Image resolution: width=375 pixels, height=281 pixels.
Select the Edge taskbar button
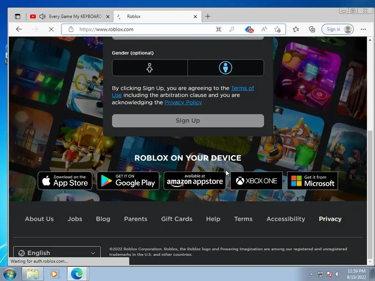[x=77, y=274]
